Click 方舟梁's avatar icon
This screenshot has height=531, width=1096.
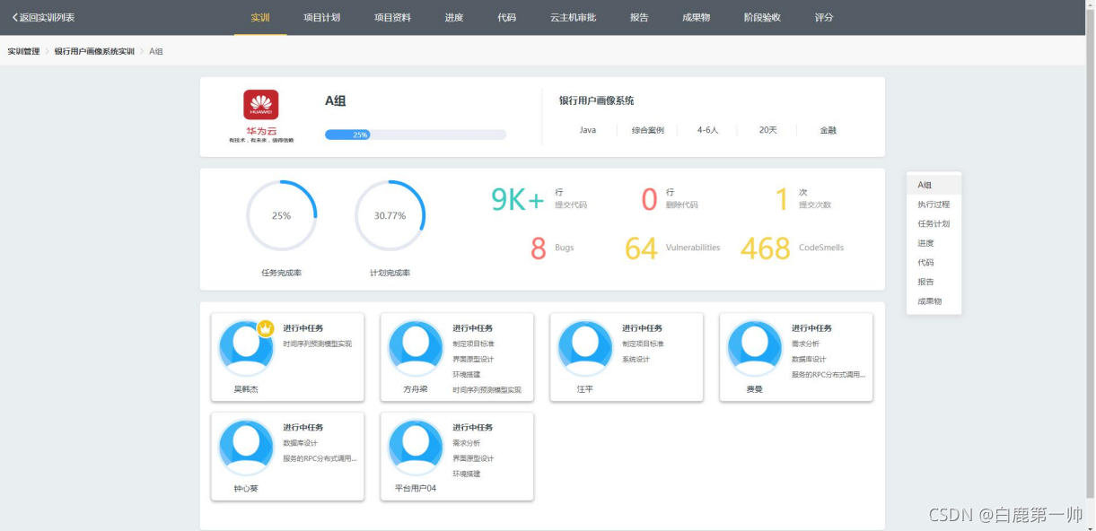(415, 350)
